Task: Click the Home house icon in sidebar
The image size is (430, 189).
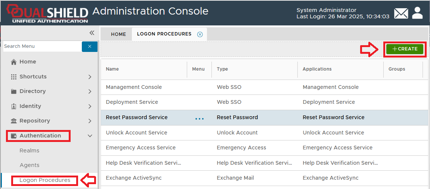Action: pos(14,62)
